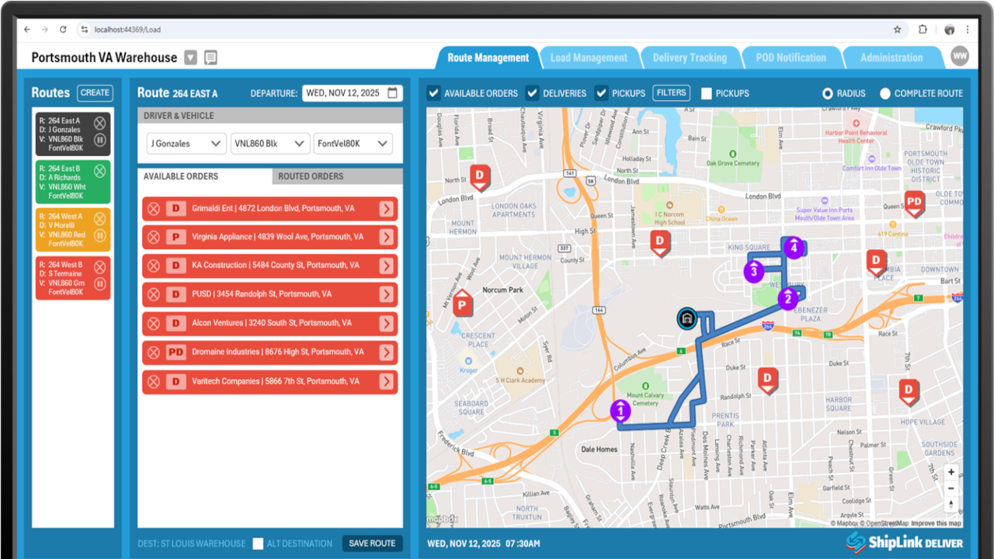The width and height of the screenshot is (994, 559).
Task: Enable the Alt Destination checkbox
Action: coord(258,543)
